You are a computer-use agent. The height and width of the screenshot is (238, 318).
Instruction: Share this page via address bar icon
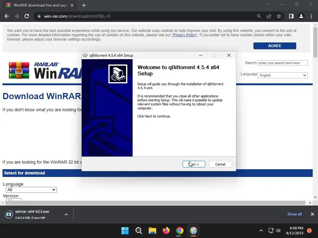click(269, 16)
